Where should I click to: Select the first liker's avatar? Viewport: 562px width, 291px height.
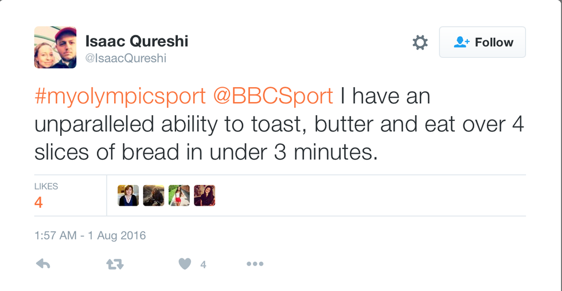coord(128,195)
